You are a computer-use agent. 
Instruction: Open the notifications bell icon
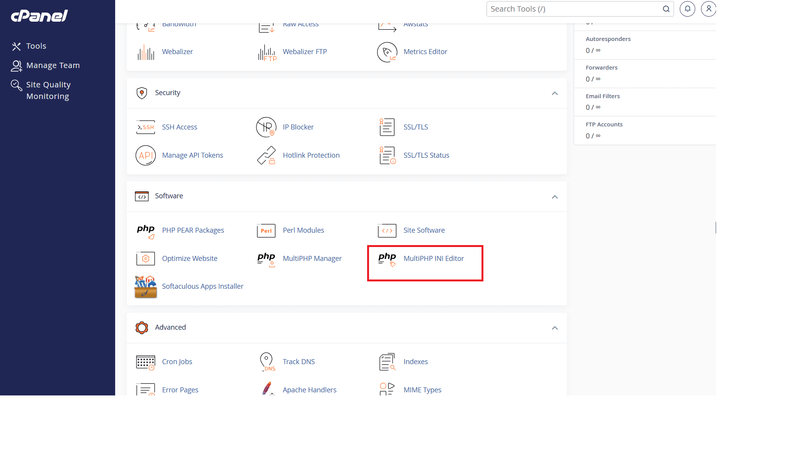(x=687, y=9)
